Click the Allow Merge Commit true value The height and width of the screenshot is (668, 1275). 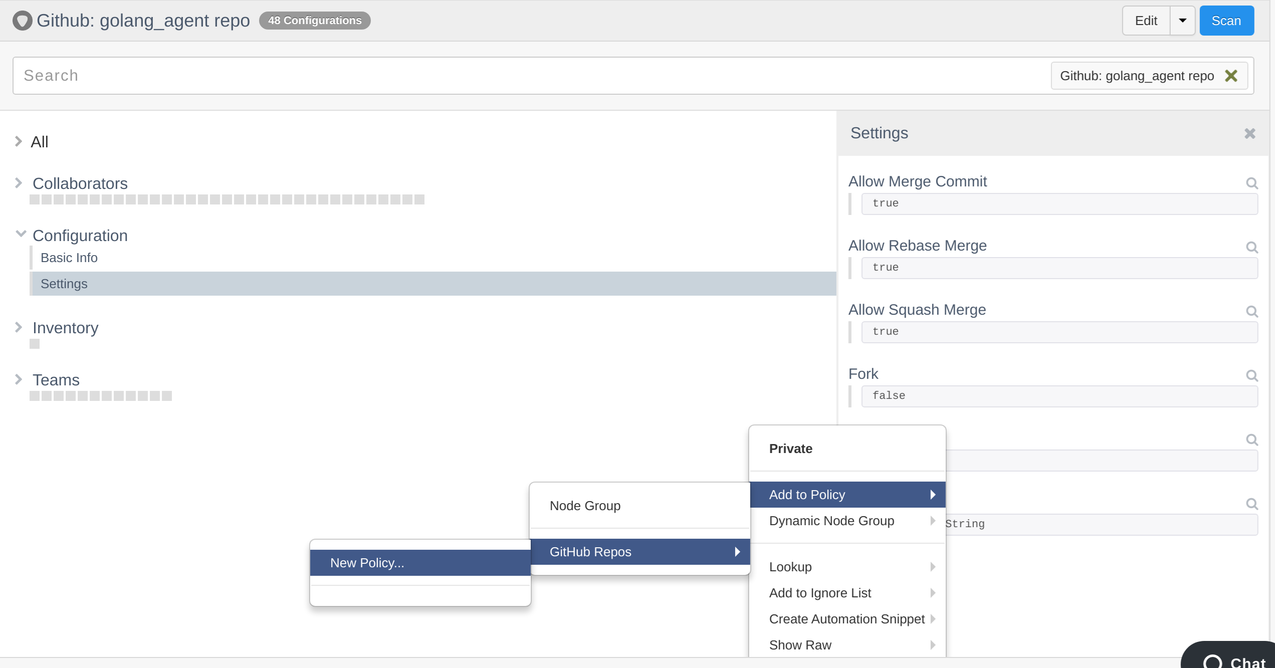(1059, 203)
